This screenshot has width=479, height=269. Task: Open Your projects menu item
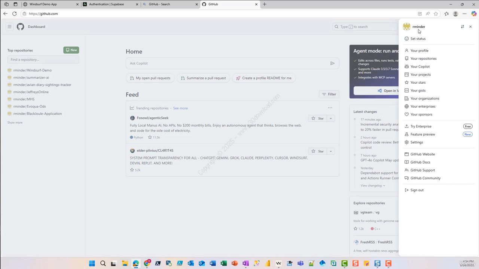point(438,74)
